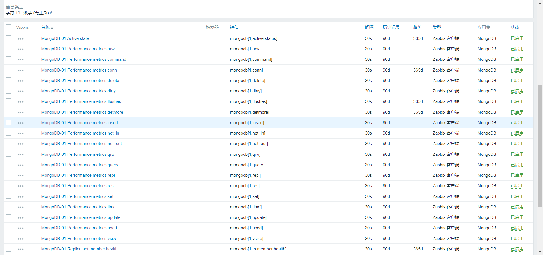Open MongoDB-01 Performance metrics insert item
543x255 pixels.
coord(79,123)
